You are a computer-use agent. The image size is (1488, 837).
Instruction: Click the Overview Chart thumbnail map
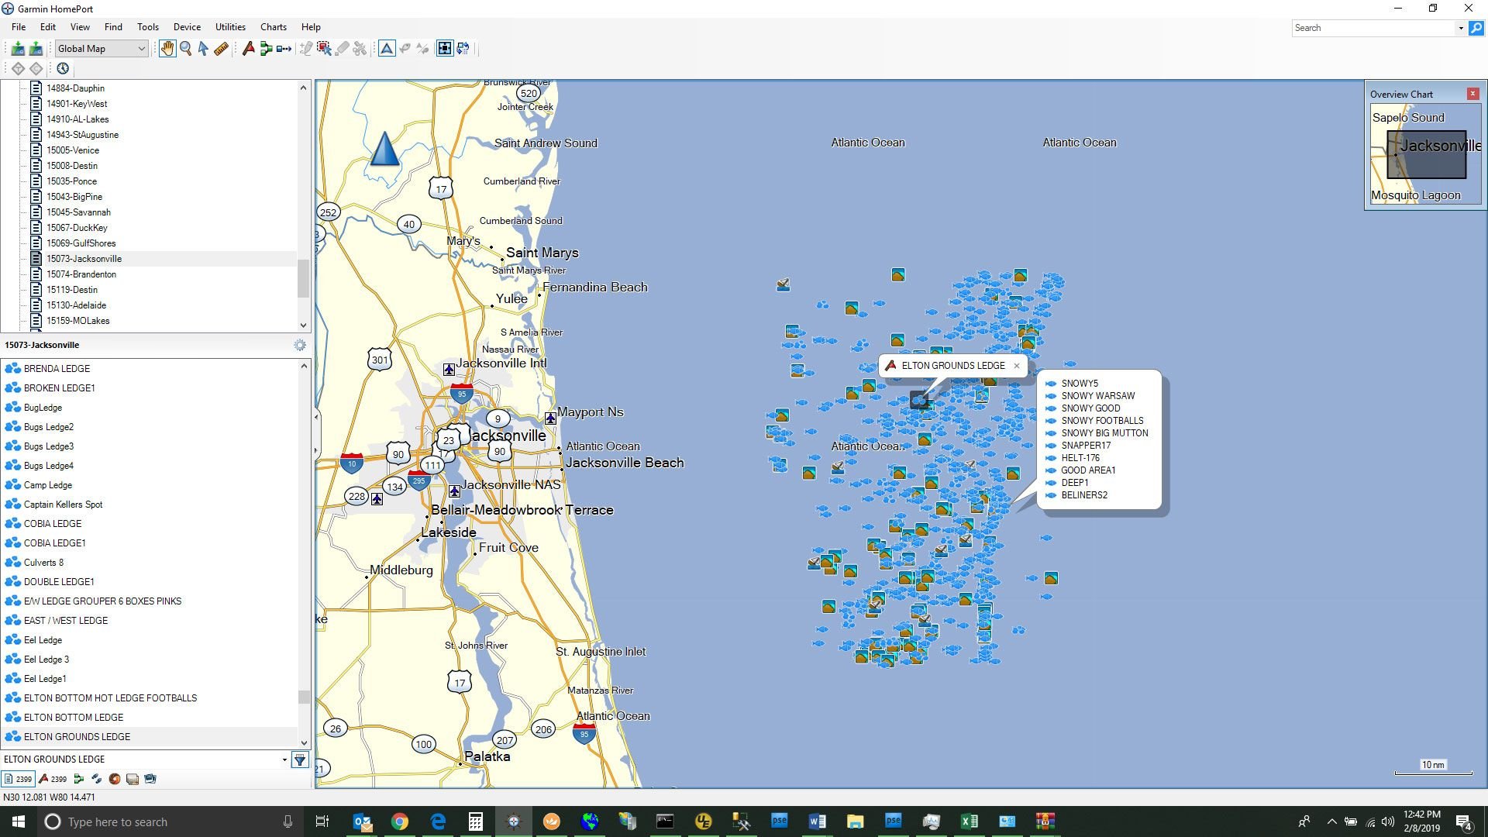click(1426, 154)
